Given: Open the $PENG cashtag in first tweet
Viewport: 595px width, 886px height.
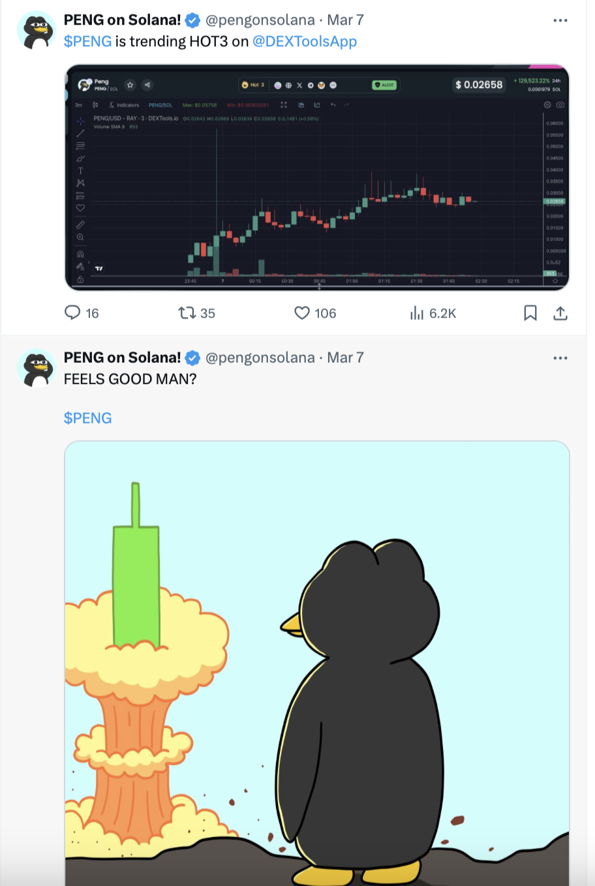Looking at the screenshot, I should pyautogui.click(x=87, y=42).
